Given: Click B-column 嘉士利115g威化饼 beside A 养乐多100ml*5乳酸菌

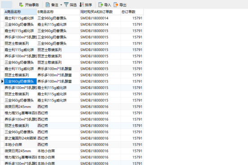Looking at the screenshot, I should click(x=58, y=88).
